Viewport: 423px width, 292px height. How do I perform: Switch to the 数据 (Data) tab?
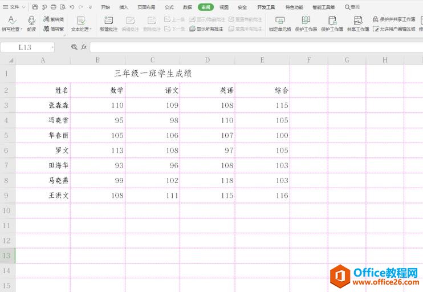click(187, 7)
